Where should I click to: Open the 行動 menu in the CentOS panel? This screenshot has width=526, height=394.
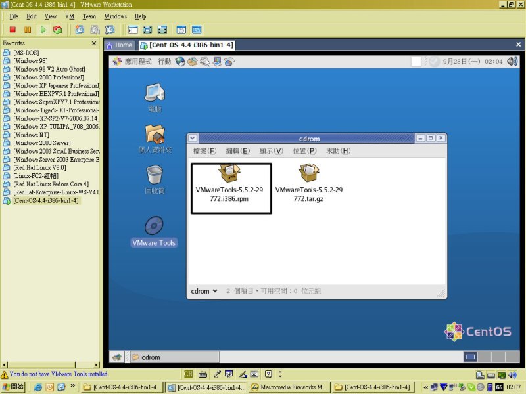pyautogui.click(x=164, y=62)
